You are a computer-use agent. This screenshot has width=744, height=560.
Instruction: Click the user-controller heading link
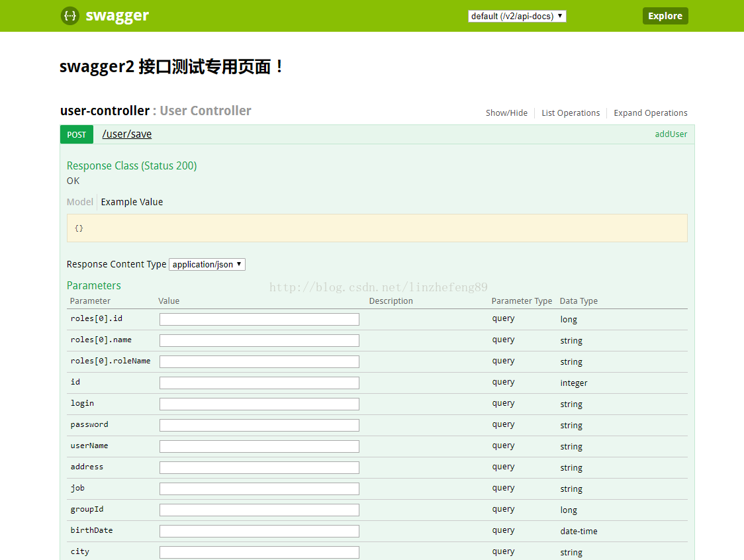[105, 111]
